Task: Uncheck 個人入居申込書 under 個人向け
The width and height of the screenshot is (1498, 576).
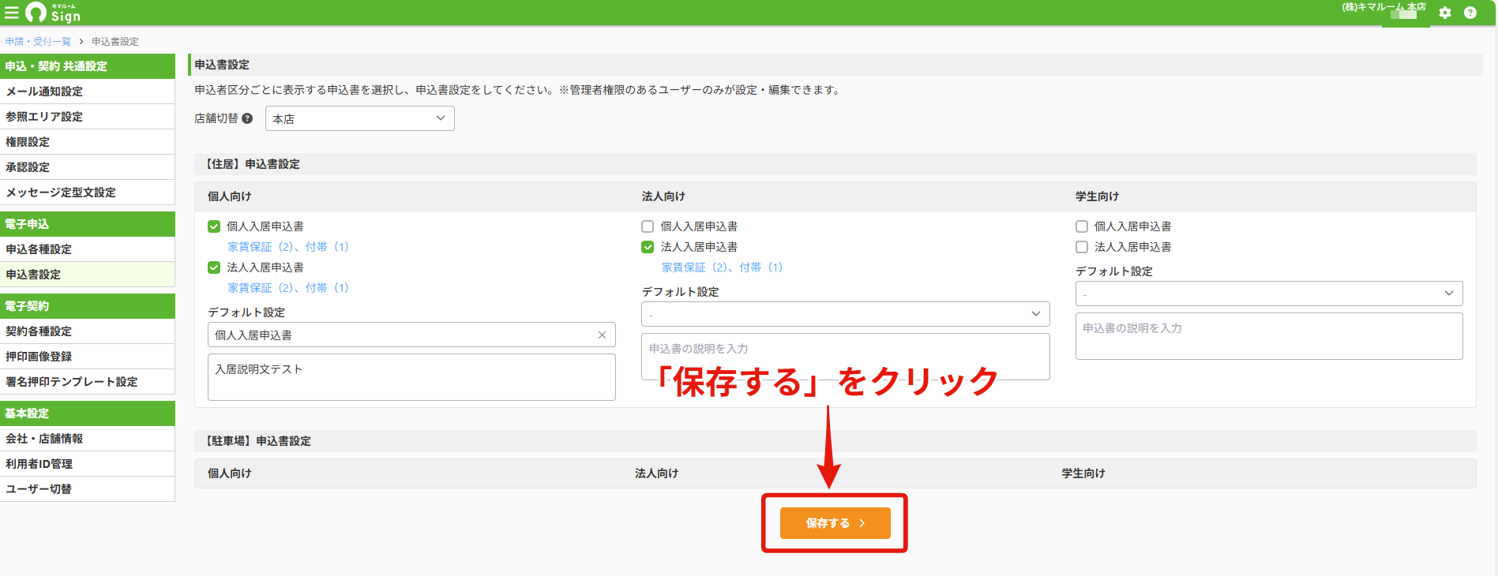Action: click(x=214, y=226)
